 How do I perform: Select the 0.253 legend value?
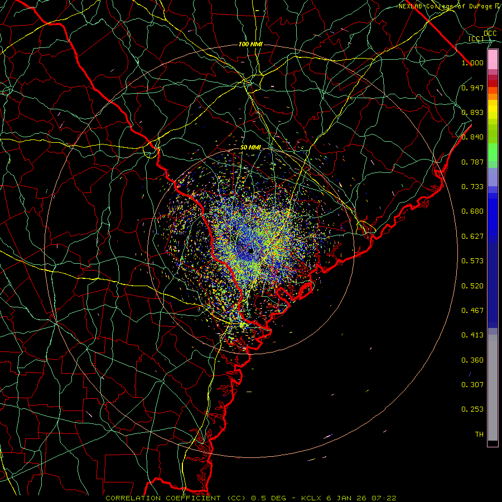tap(472, 409)
